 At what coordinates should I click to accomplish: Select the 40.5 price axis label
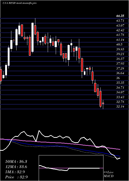(119, 44)
